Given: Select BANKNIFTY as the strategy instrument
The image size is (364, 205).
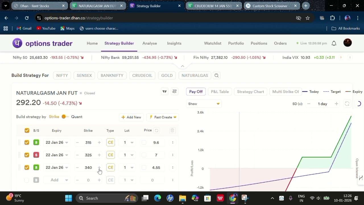Looking at the screenshot, I should [x=112, y=75].
